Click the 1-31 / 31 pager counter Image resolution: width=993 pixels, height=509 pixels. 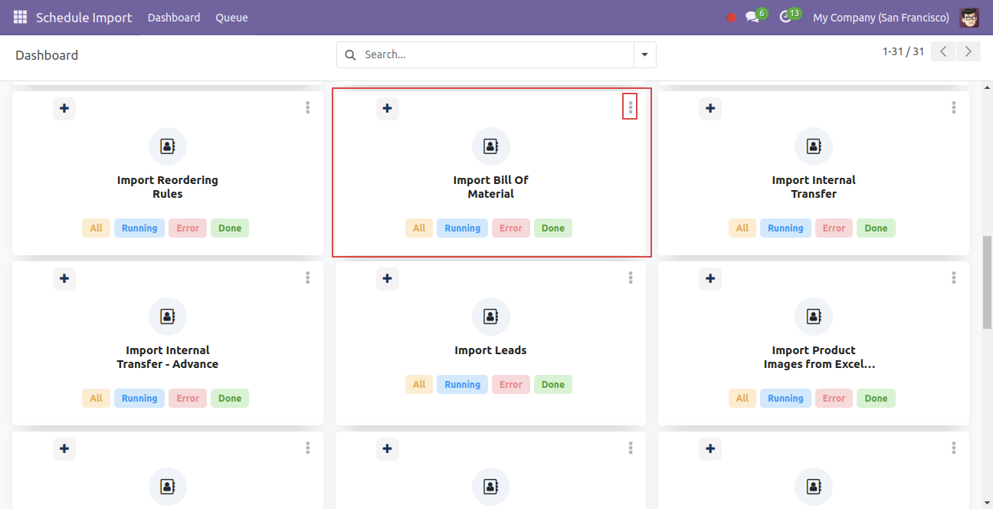(x=903, y=52)
